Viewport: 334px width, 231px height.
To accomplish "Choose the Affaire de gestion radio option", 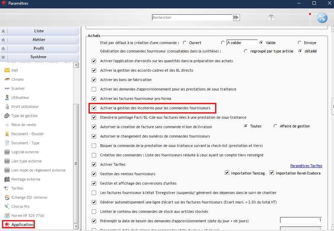I will pyautogui.click(x=275, y=126).
